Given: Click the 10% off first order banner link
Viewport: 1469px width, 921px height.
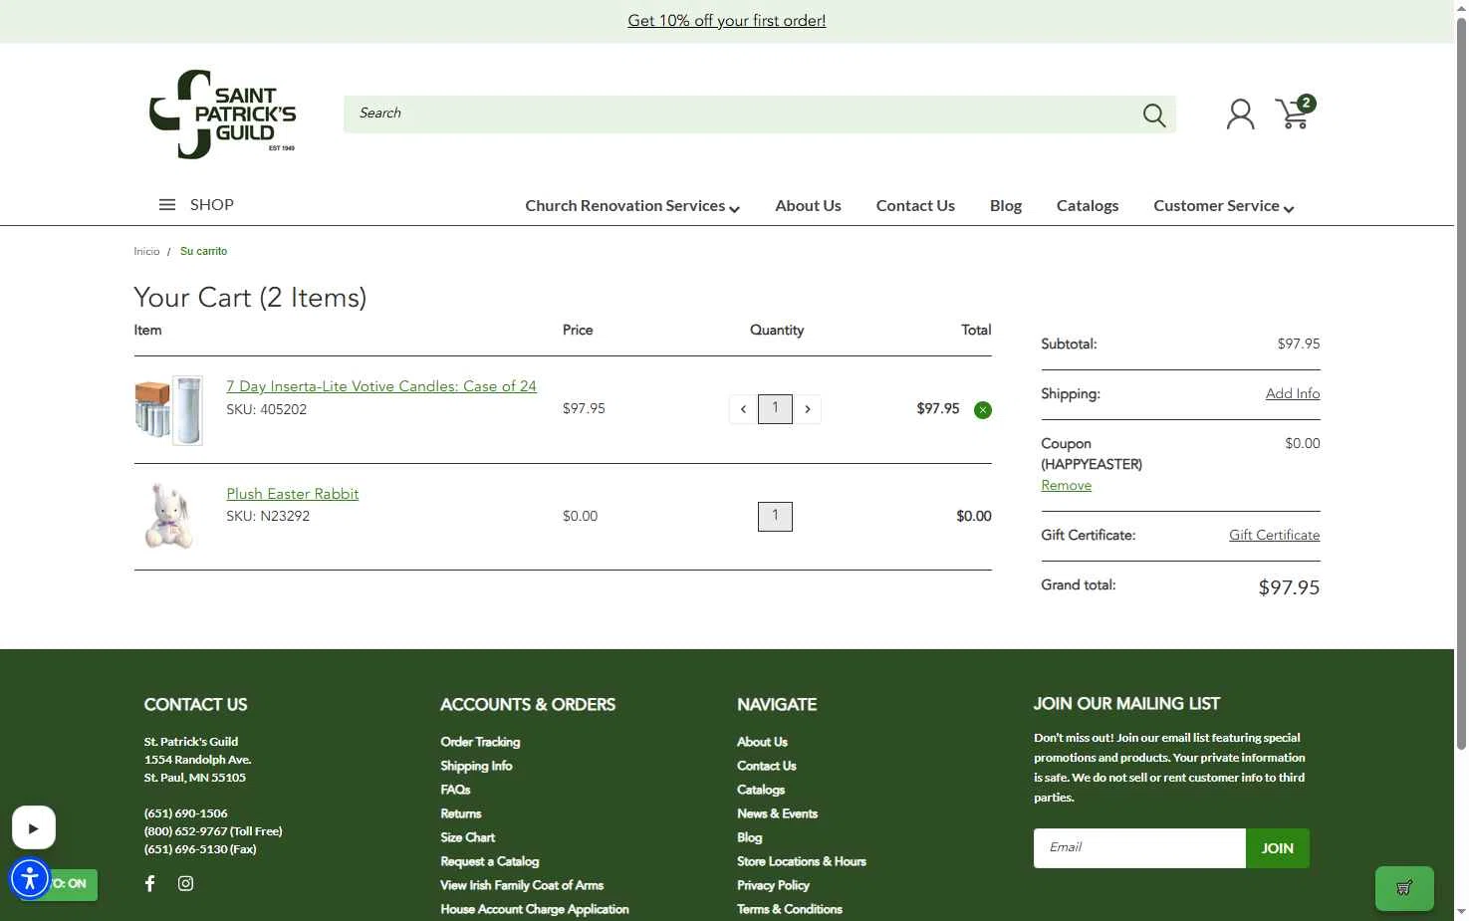Looking at the screenshot, I should pyautogui.click(x=727, y=21).
